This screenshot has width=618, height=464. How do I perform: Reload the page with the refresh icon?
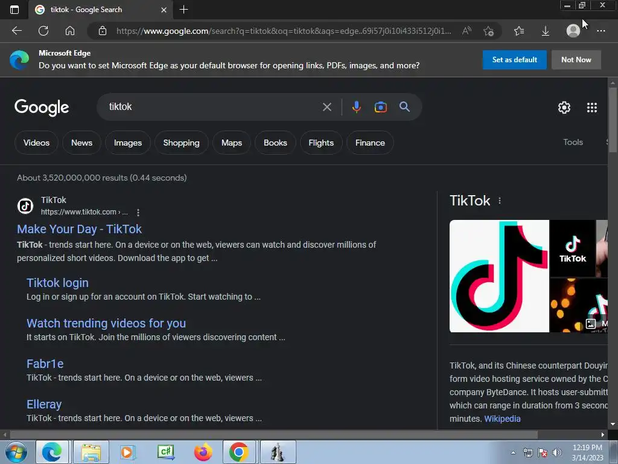[43, 31]
